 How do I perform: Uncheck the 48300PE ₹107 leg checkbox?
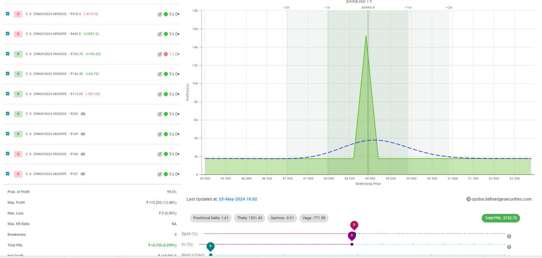tap(7, 173)
